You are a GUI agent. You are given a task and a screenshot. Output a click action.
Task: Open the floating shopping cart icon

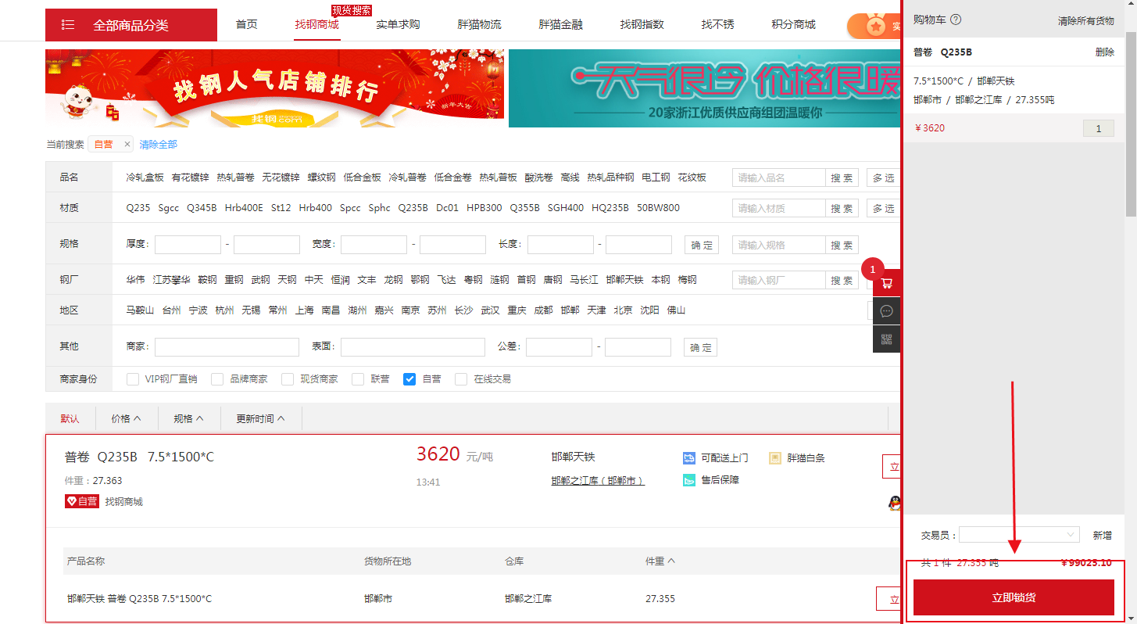click(887, 282)
